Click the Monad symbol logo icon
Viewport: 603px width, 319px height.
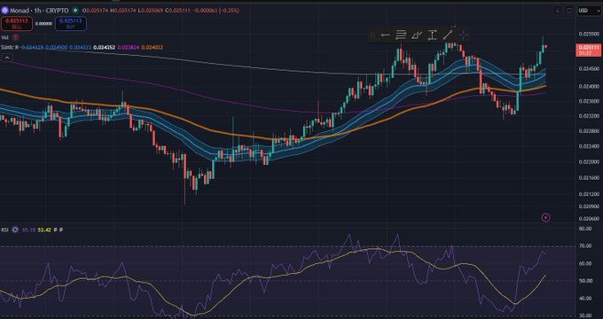4,11
